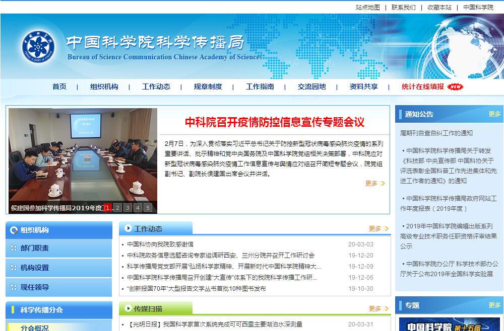Click play icon beside 工作动态 heading
Viewport: 504px width, 331px height.
pos(128,228)
